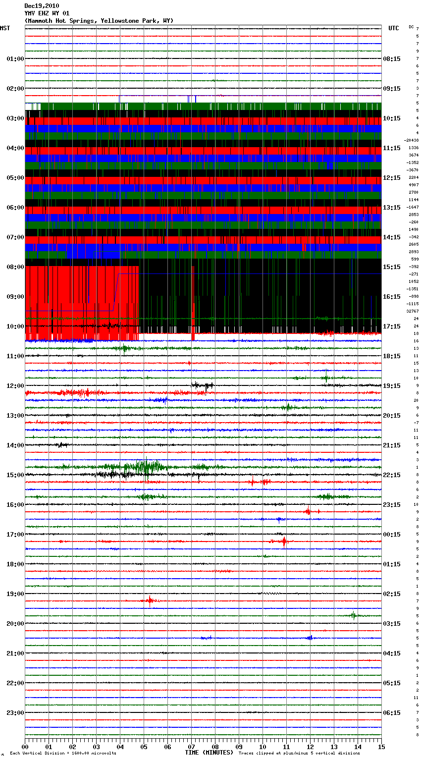421x760 pixels.
Task: Click the DC offset value -20436
Action: (x=412, y=141)
